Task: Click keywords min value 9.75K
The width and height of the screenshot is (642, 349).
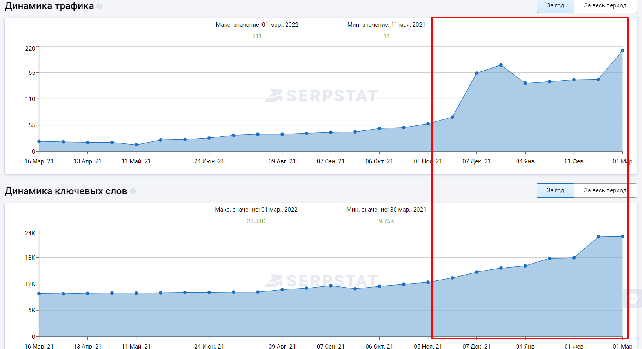Action: pyautogui.click(x=386, y=221)
